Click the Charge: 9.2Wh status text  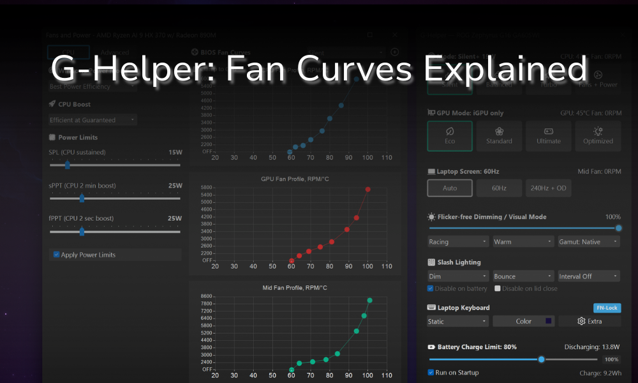tap(600, 373)
